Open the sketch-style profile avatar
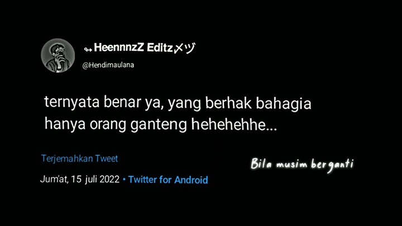This screenshot has width=402, height=226. (x=58, y=56)
